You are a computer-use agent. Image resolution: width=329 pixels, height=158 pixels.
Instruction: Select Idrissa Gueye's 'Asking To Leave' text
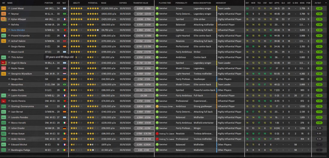coord(166,134)
